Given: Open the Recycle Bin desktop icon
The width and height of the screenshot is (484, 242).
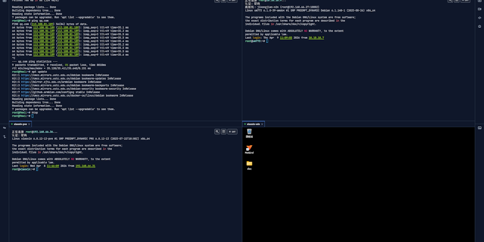Looking at the screenshot, I should point(249,133).
